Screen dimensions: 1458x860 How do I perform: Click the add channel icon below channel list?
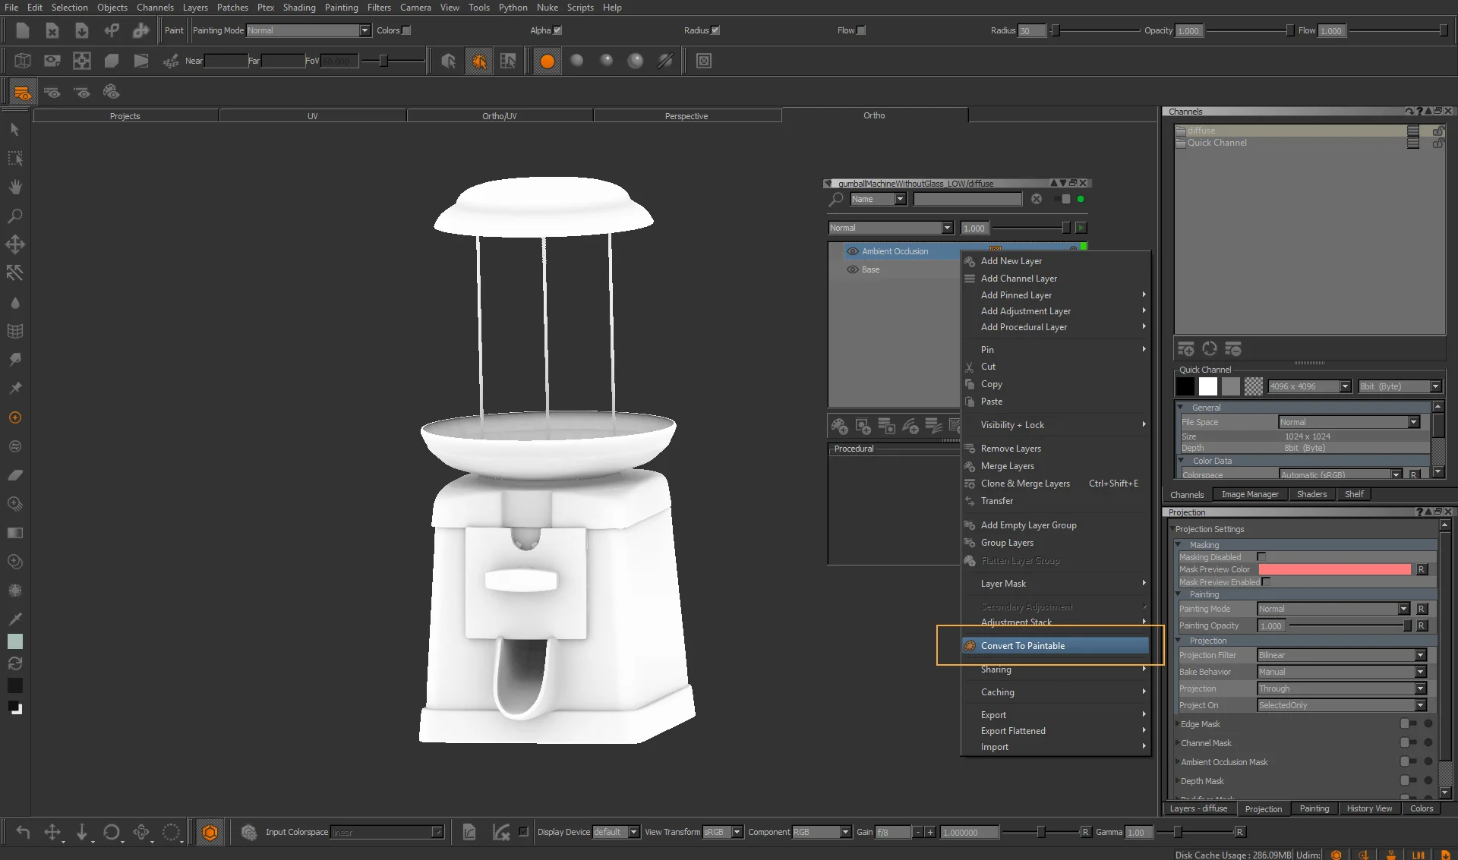point(1185,349)
